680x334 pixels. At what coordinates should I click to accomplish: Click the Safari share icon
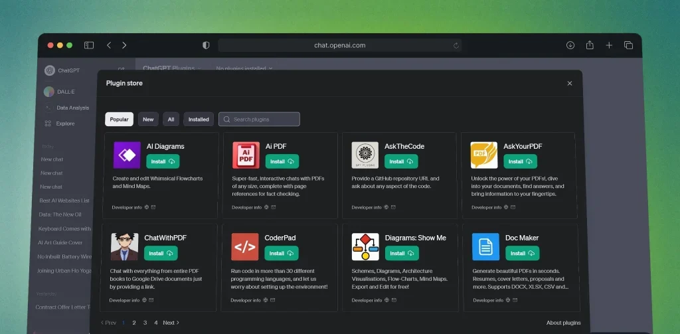[x=590, y=45]
